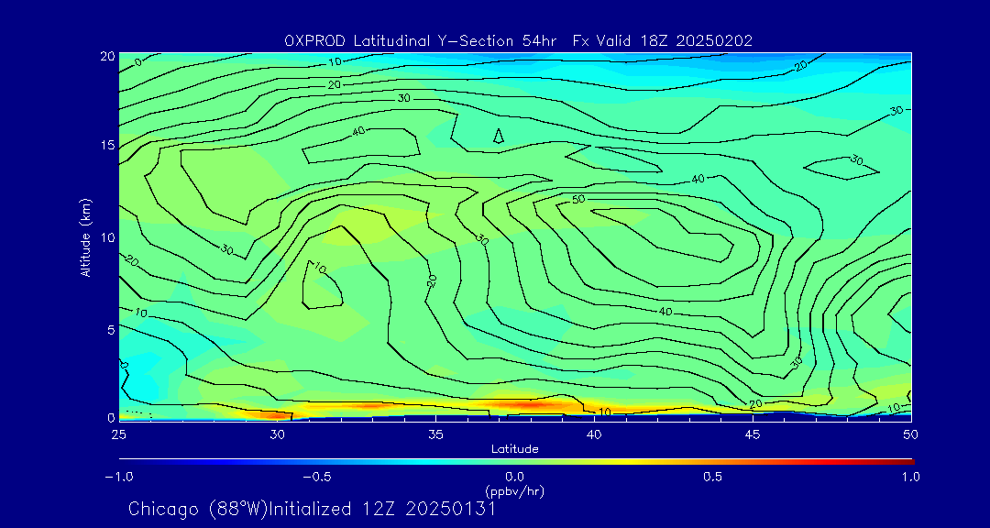The width and height of the screenshot is (990, 528).
Task: Click latitude axis tick label 50
Action: (911, 434)
